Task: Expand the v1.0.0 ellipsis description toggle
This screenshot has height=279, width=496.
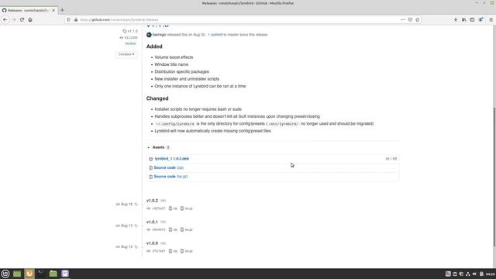Action: pos(164,243)
